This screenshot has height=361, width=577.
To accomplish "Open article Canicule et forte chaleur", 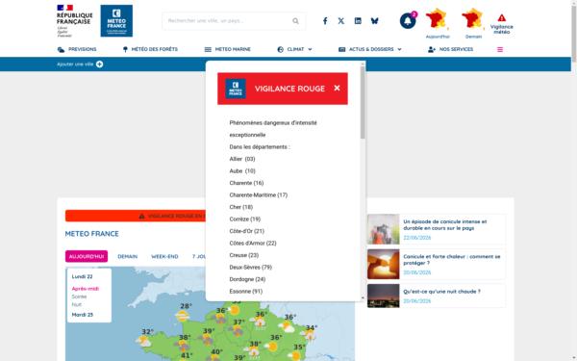I will pos(452,260).
